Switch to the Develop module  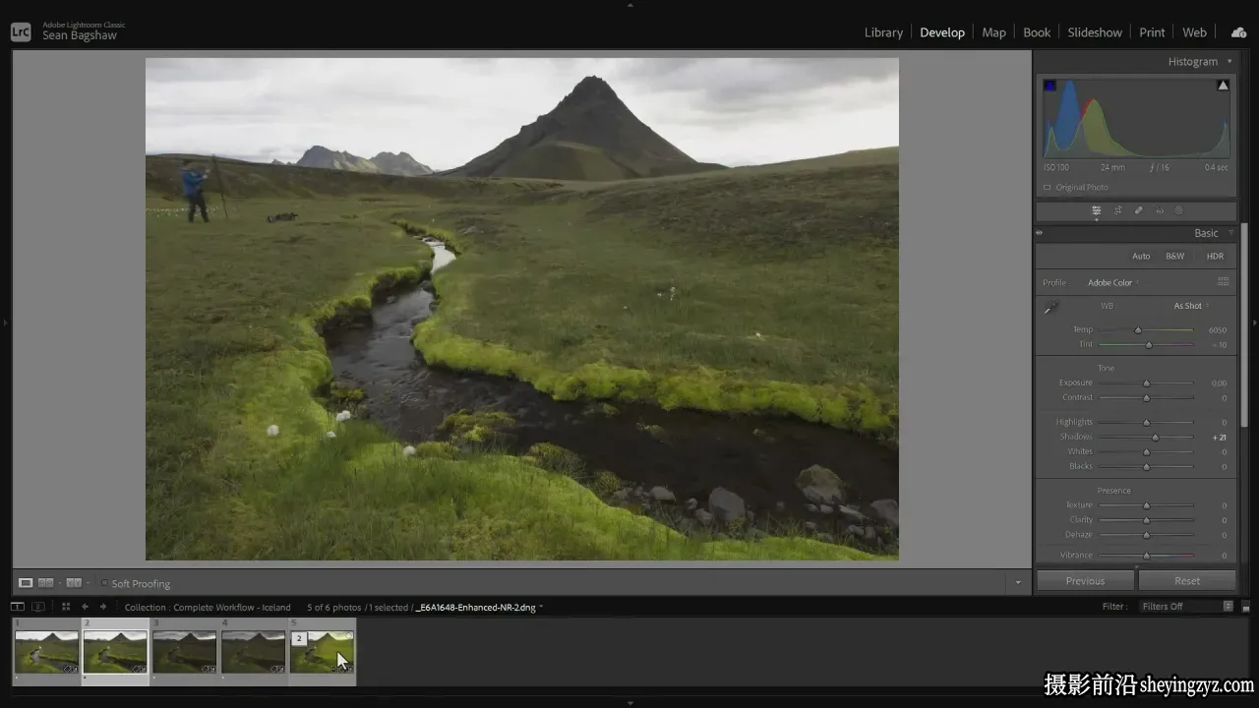942,32
